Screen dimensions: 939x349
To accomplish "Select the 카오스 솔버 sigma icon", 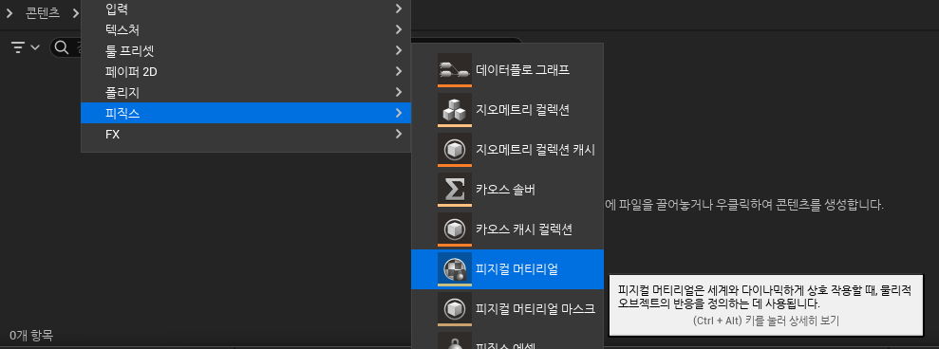I will pyautogui.click(x=455, y=190).
